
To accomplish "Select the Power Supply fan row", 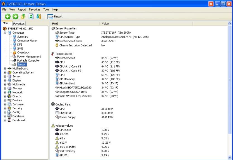I will click(139, 117).
